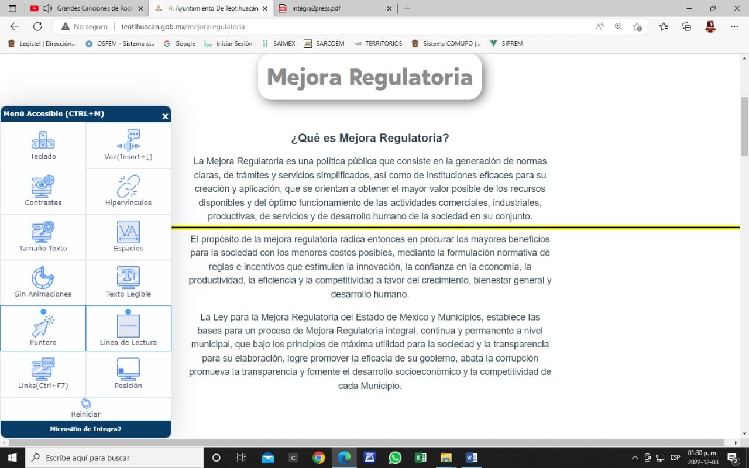Select the Texto Legible option
749x468 pixels.
(x=128, y=283)
